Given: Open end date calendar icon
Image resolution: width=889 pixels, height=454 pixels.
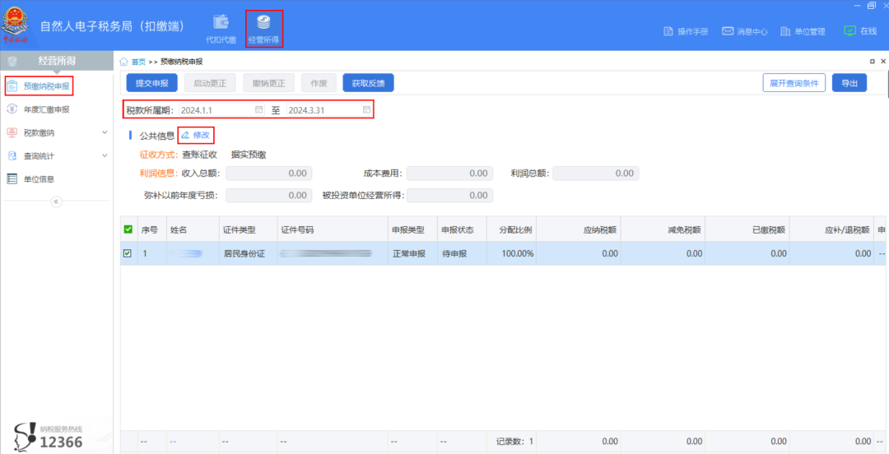Looking at the screenshot, I should pos(367,109).
